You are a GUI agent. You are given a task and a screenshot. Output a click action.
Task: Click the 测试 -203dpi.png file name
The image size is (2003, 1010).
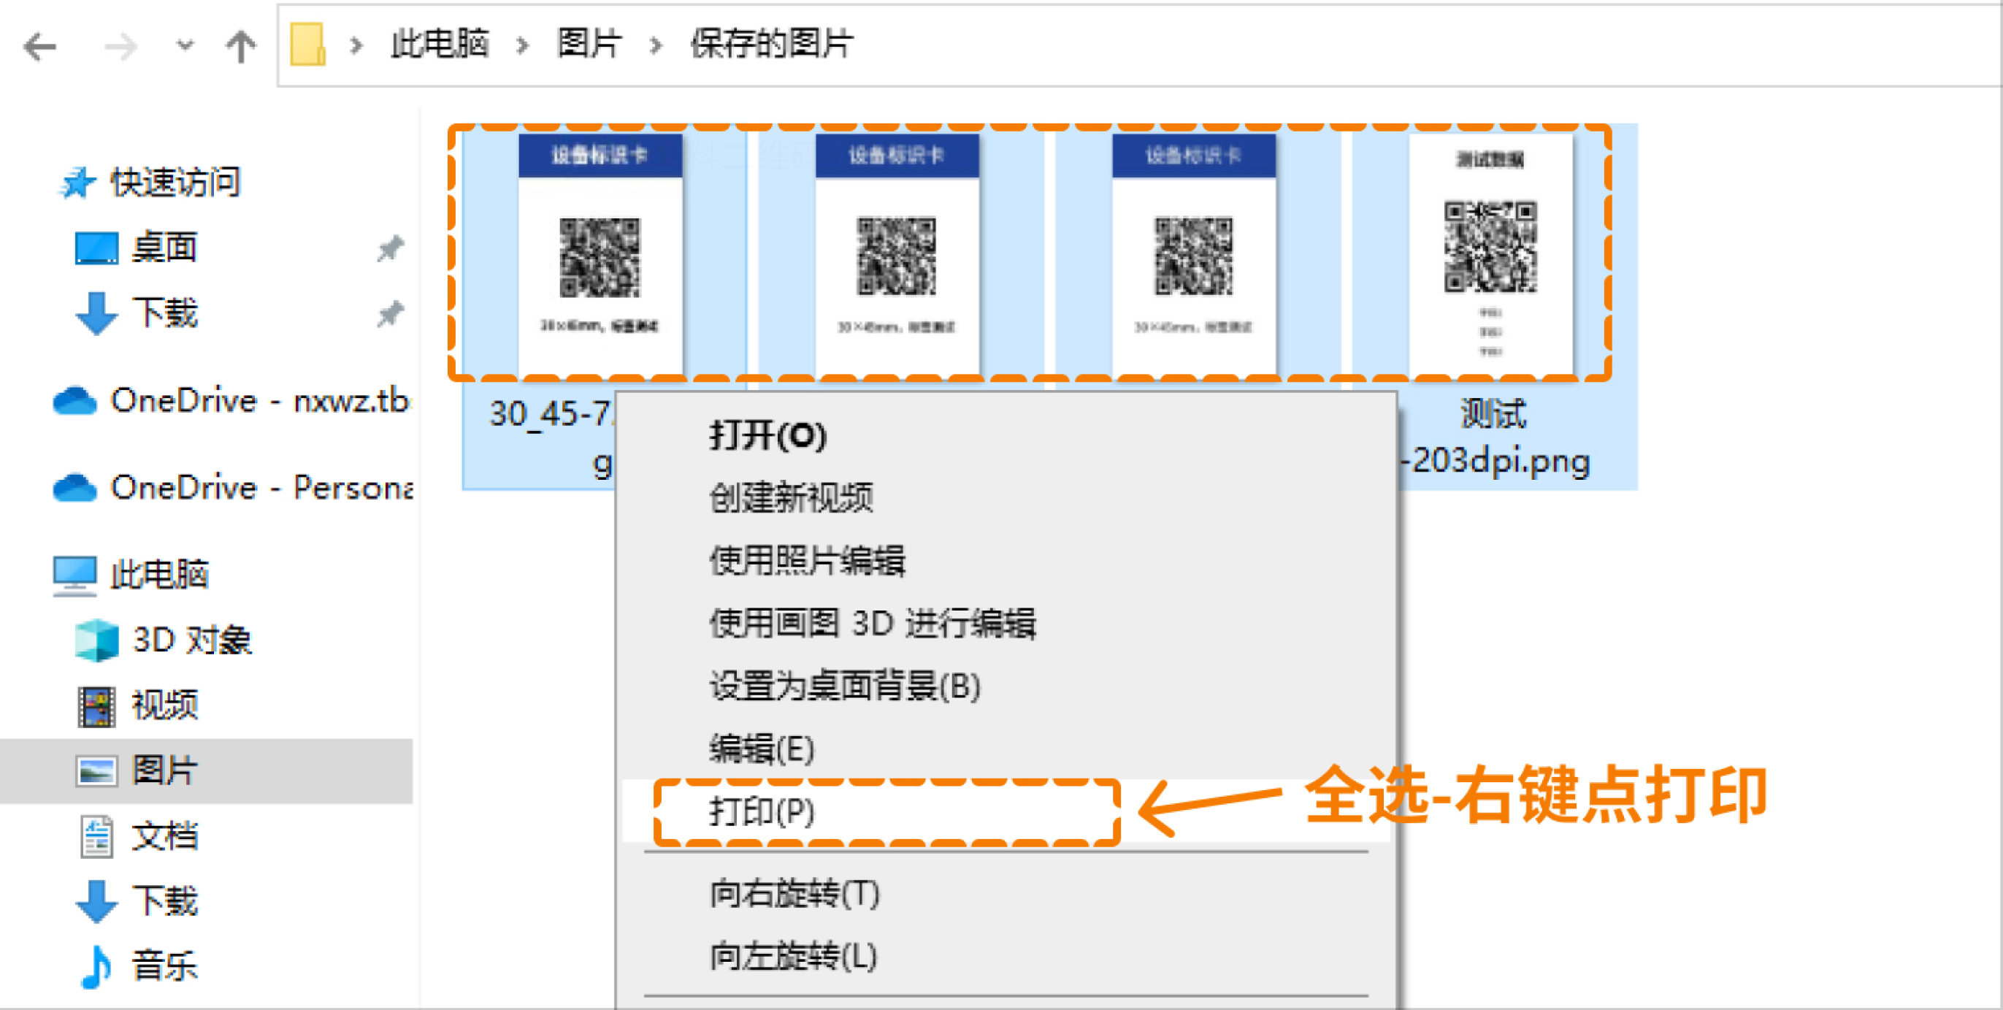pos(1495,437)
